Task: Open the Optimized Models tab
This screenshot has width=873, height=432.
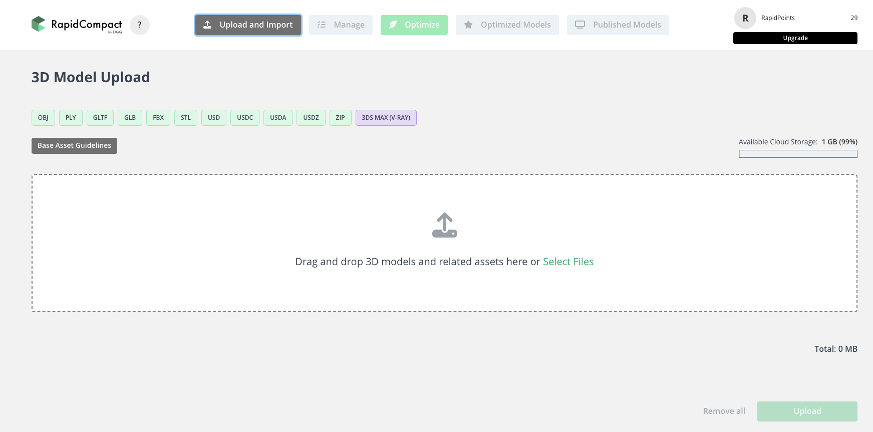Action: click(x=507, y=25)
